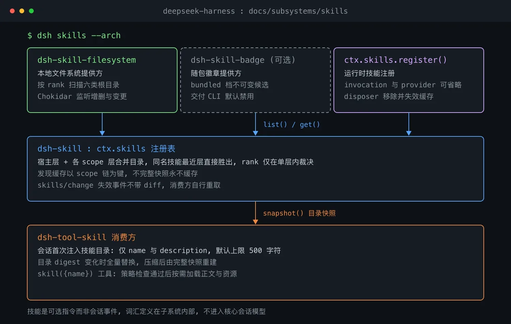This screenshot has width=511, height=324.
Task: Select the line "disposer 移除并失效缓存"
Action: 389,97
